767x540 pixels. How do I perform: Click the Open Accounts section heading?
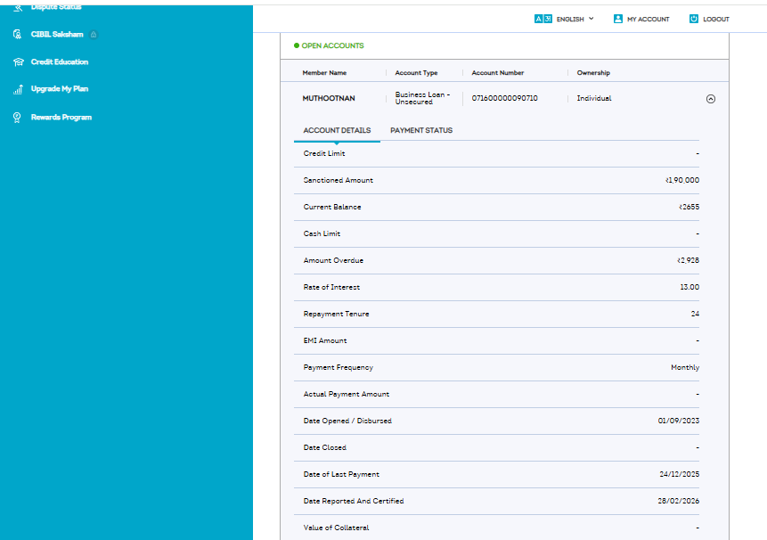332,45
